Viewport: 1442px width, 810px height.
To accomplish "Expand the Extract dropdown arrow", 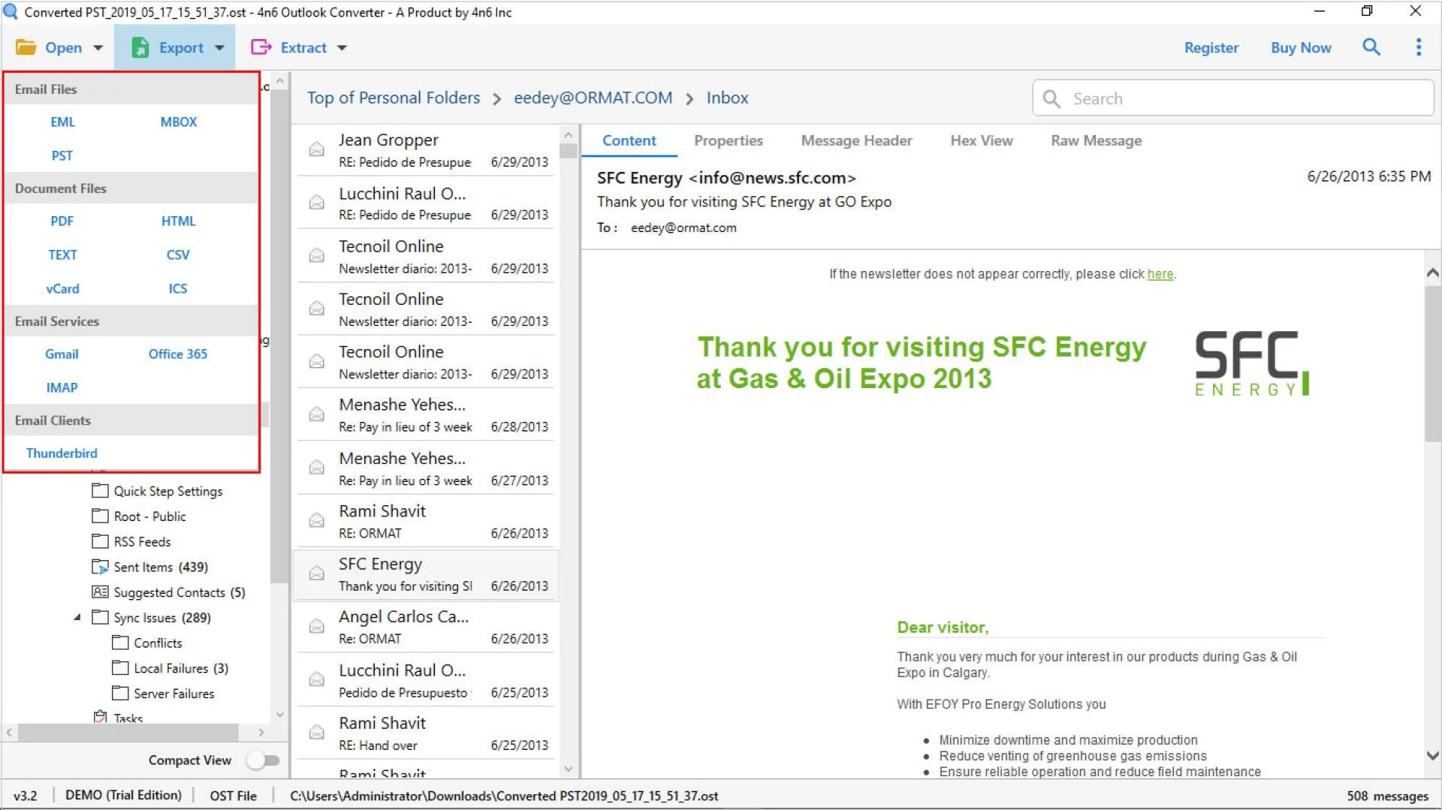I will 342,48.
